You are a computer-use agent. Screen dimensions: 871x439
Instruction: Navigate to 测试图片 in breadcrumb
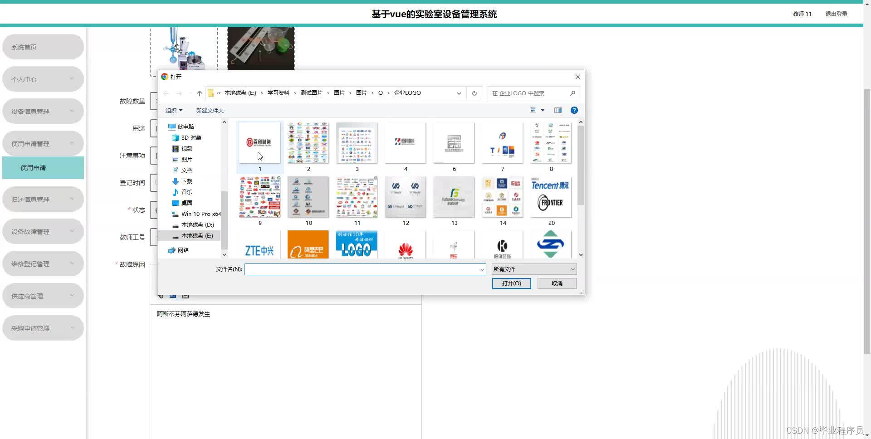pos(311,93)
